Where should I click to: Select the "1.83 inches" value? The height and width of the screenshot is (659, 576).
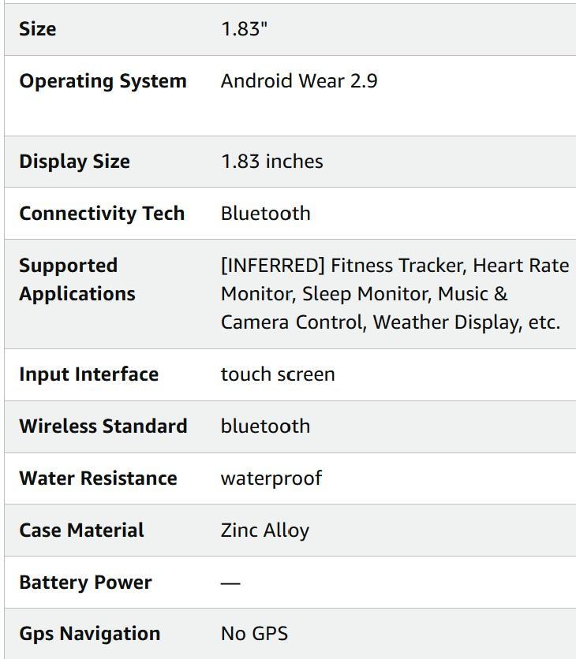tap(272, 162)
